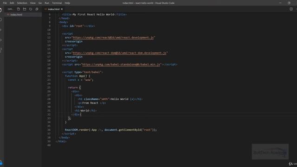Refresh the Explorer file list
Screen dimensions: 297x167
31,9
